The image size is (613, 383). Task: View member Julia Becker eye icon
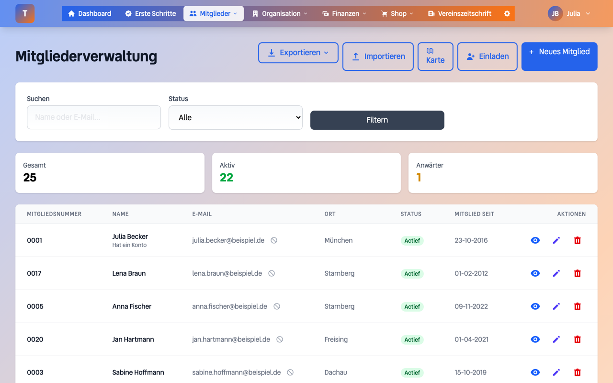tap(535, 240)
